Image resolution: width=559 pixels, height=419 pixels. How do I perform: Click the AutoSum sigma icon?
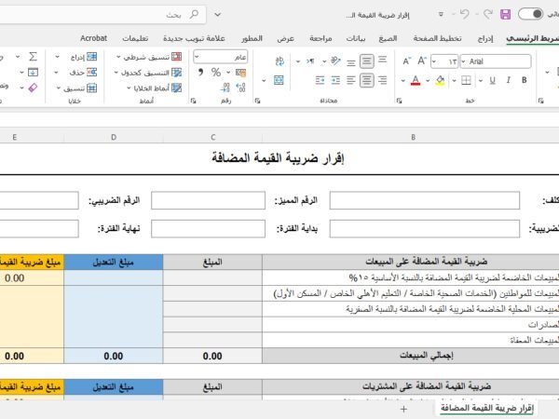[33, 57]
